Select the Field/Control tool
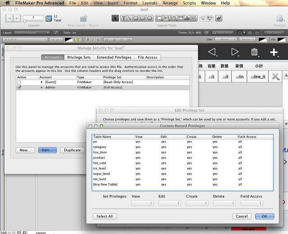Screen dimensions: 288x234 click(159, 18)
